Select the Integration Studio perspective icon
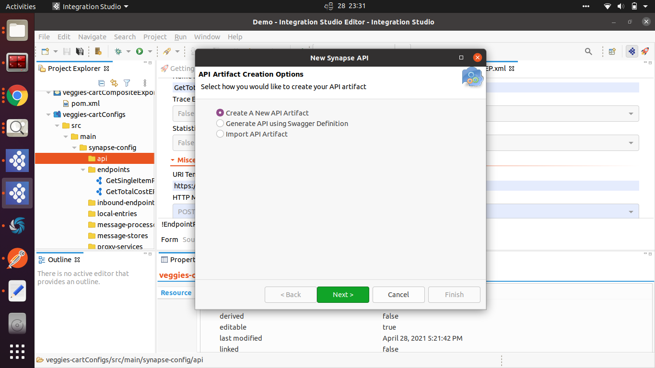The image size is (655, 368). click(x=632, y=51)
